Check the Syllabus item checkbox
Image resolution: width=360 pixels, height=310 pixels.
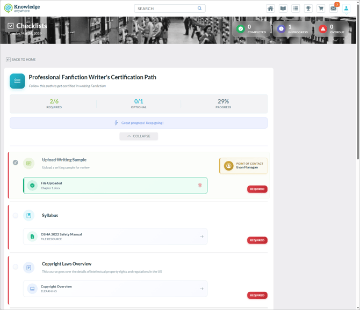pos(16,216)
